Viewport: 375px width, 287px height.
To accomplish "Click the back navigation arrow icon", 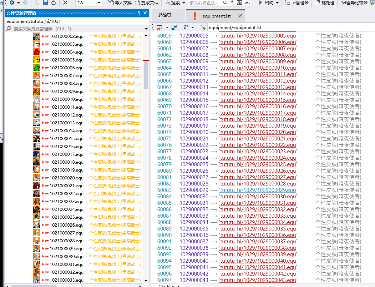I will [11, 3].
